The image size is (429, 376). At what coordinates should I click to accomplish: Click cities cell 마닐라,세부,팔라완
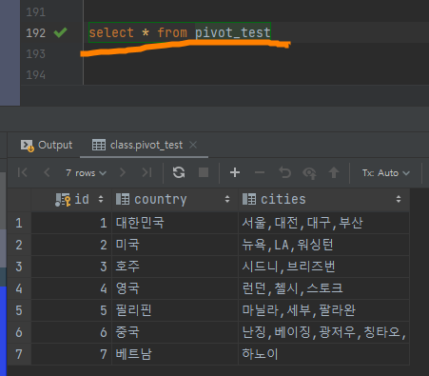click(x=323, y=310)
